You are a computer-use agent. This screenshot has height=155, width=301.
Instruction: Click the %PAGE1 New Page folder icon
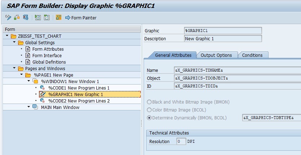tap(28, 75)
